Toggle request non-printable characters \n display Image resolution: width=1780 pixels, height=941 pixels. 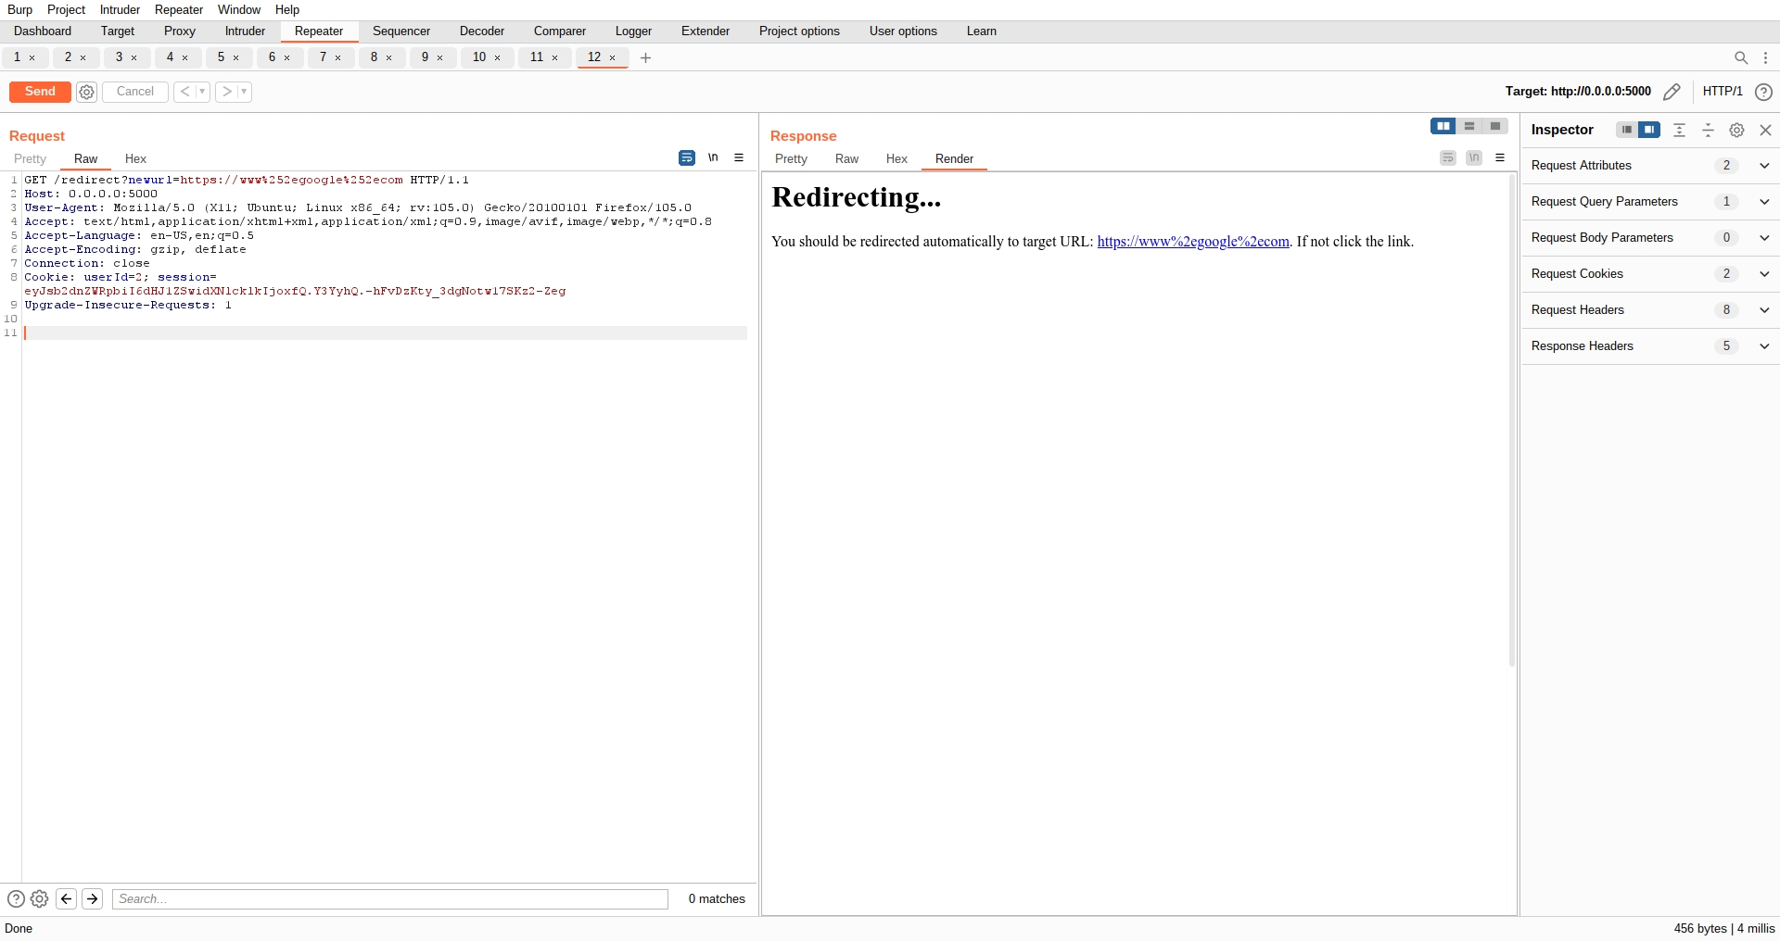click(713, 158)
